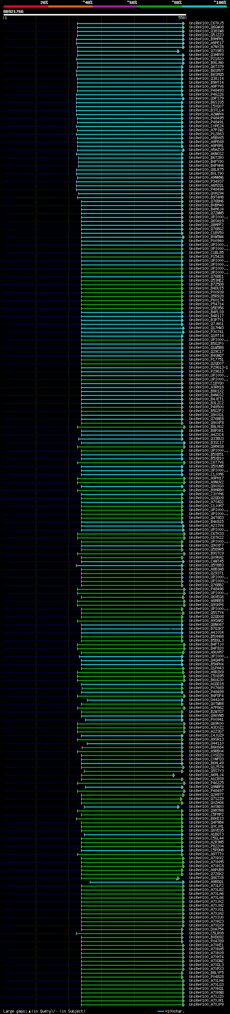Select the label UniRef100_B4K815
Image resolution: width=230 pixels, height=1014 pixels.
click(x=206, y=522)
